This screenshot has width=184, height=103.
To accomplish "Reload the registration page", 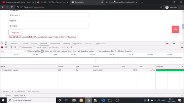I will [x=12, y=7].
